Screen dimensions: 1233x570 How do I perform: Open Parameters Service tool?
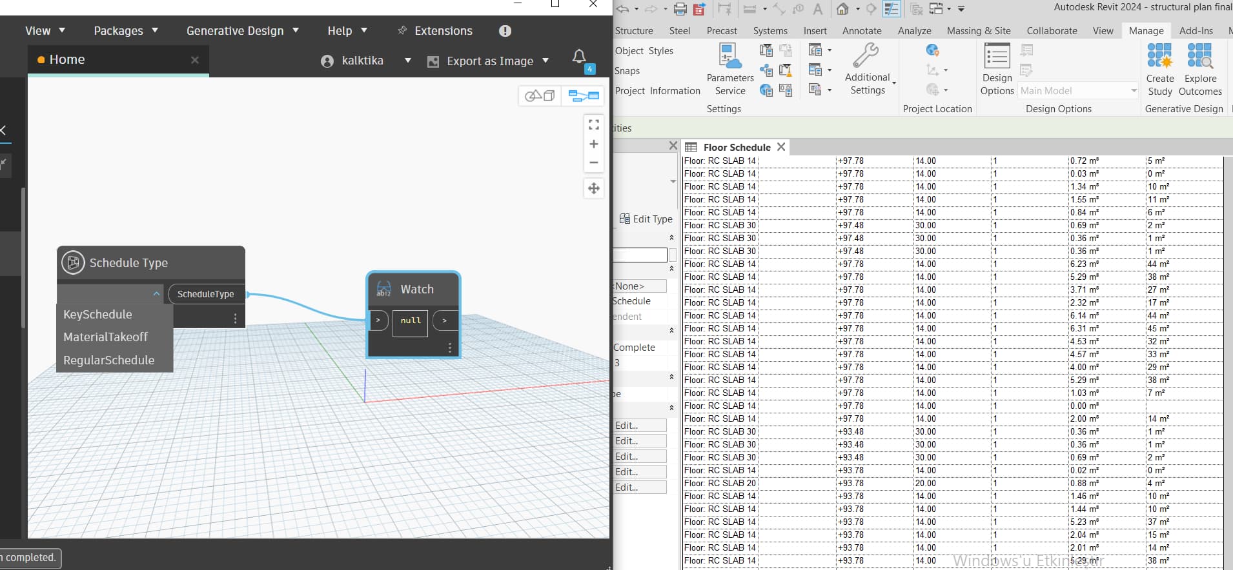(x=730, y=70)
